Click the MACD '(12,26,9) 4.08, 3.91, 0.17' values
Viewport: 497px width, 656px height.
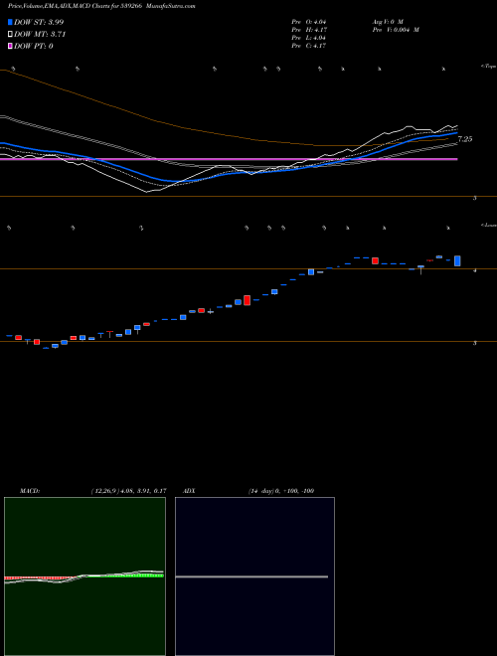128,491
